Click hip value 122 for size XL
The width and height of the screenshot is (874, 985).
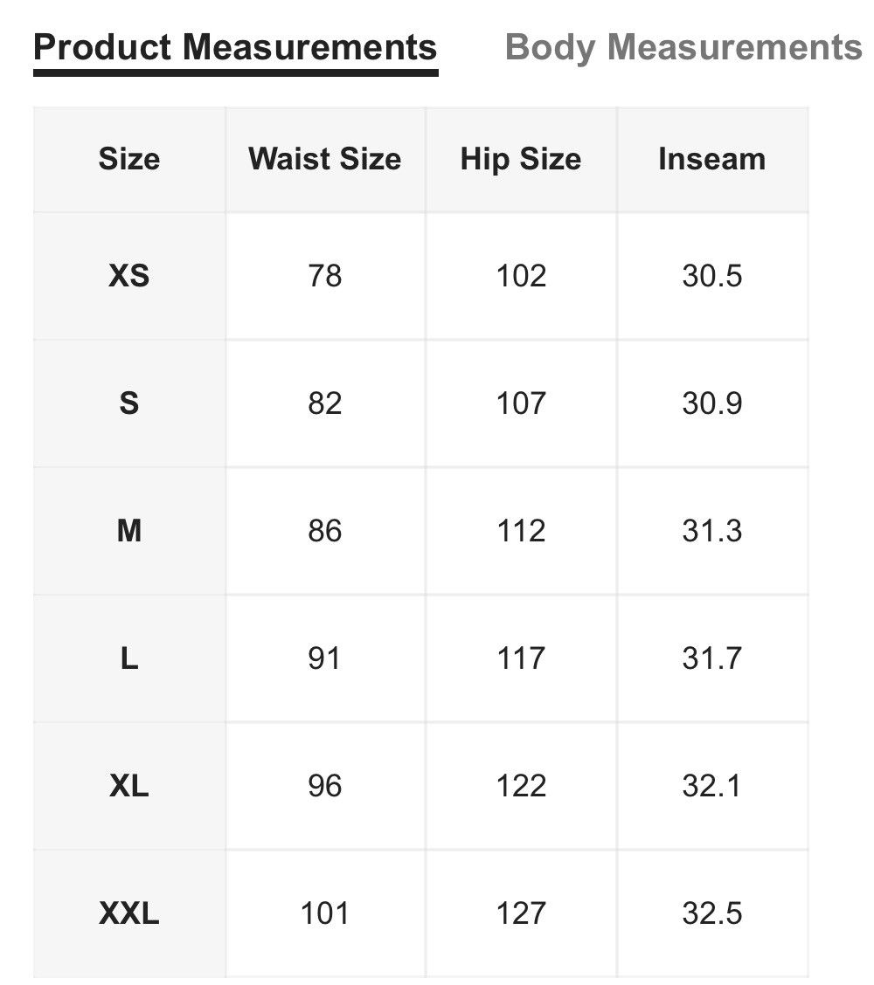(521, 786)
